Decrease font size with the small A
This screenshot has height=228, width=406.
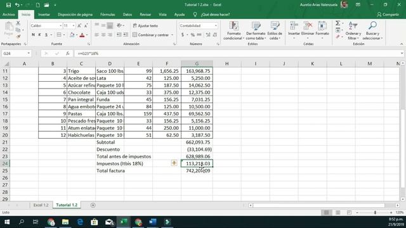point(86,25)
